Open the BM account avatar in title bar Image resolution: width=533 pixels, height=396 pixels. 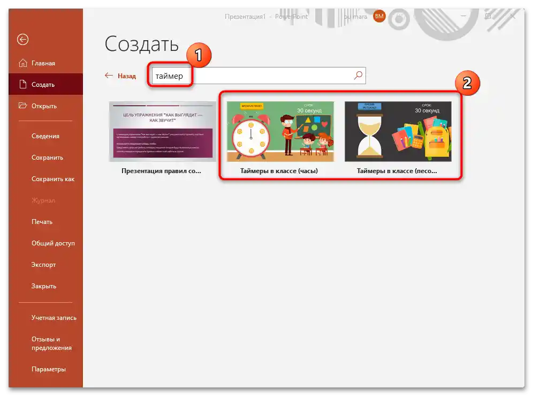click(x=379, y=17)
